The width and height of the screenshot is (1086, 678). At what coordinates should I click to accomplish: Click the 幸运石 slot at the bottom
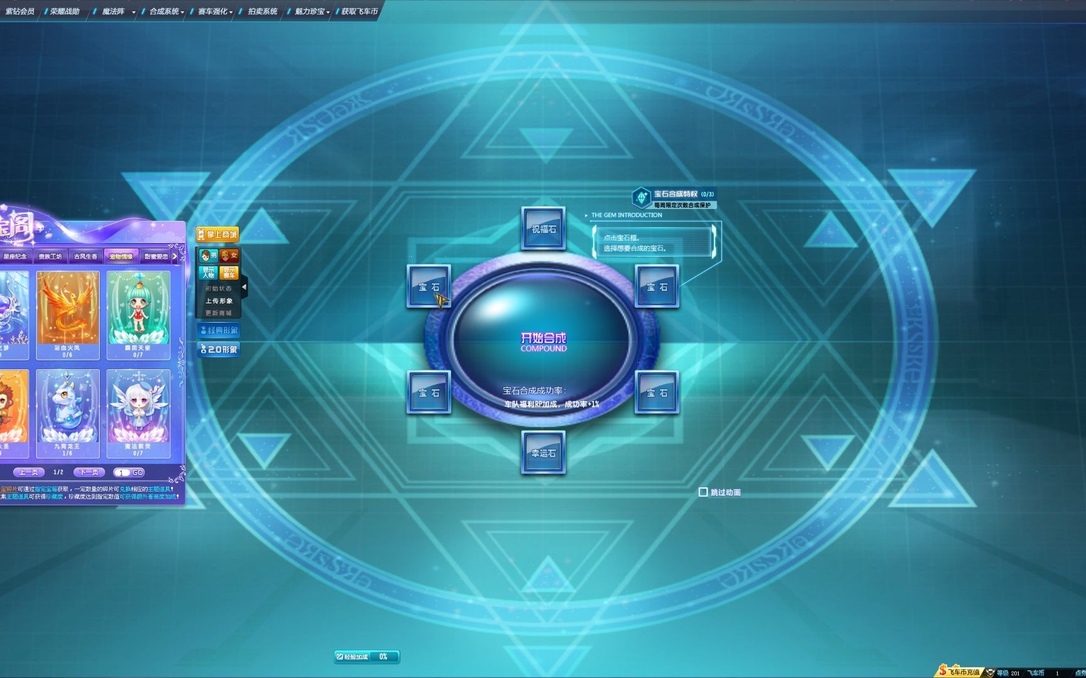pyautogui.click(x=544, y=452)
